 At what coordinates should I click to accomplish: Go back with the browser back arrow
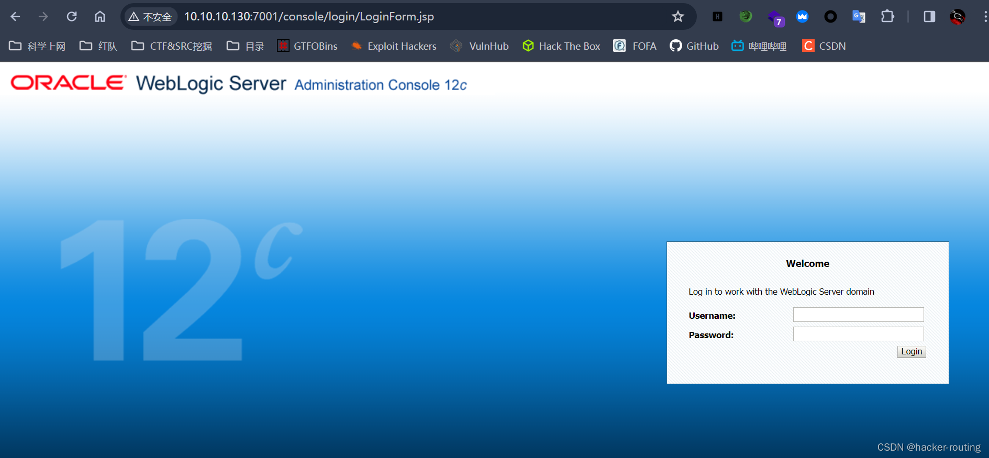point(15,17)
